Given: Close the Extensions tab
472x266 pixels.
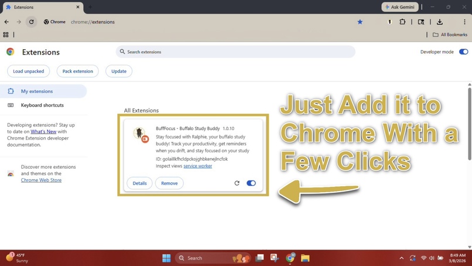Looking at the screenshot, I should pyautogui.click(x=78, y=7).
